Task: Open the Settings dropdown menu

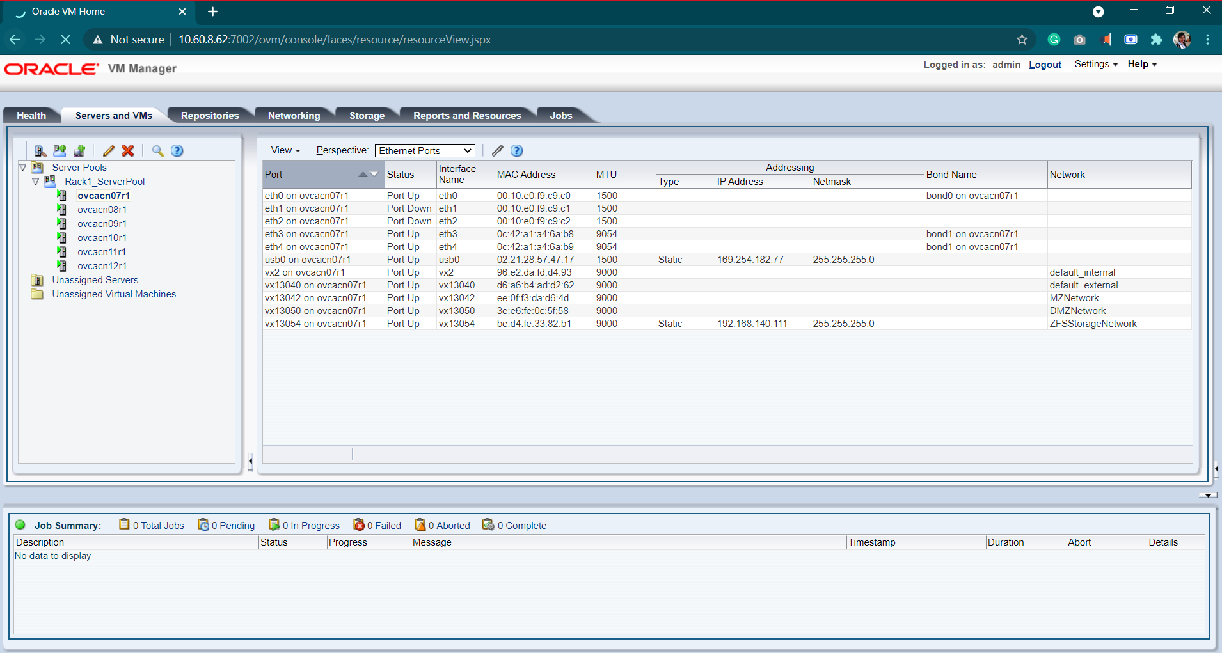Action: point(1096,64)
